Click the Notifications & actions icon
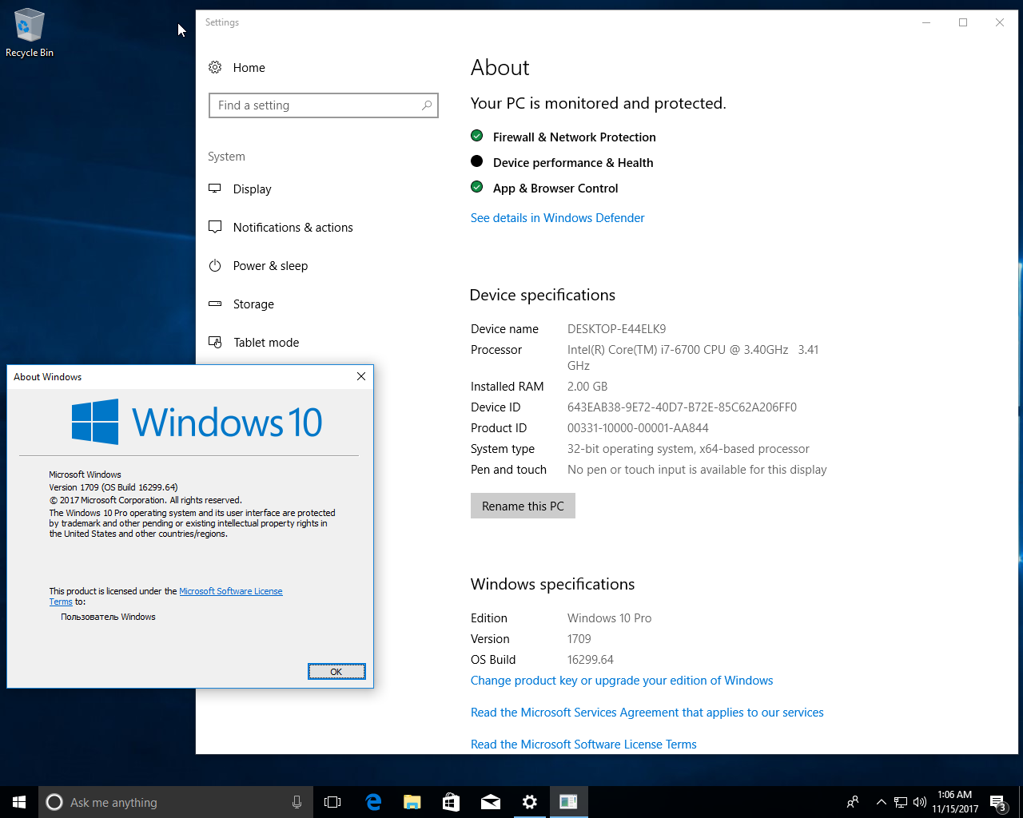This screenshot has width=1023, height=818. [x=215, y=227]
